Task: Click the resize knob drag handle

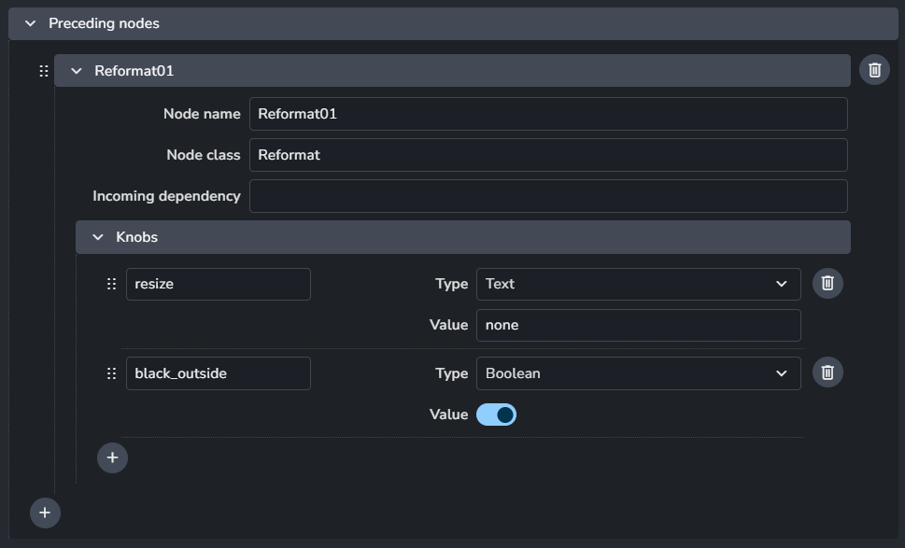Action: coord(111,284)
